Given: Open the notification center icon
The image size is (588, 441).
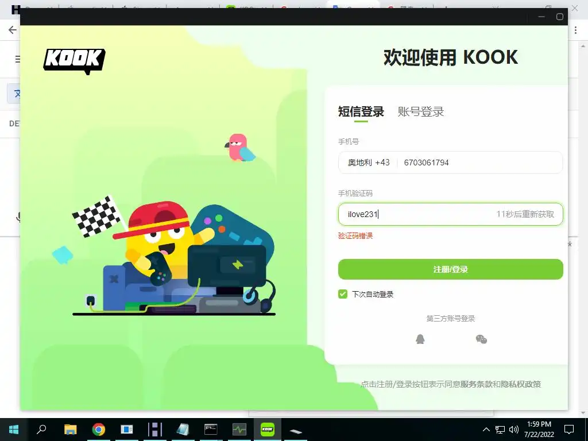Looking at the screenshot, I should 569,430.
